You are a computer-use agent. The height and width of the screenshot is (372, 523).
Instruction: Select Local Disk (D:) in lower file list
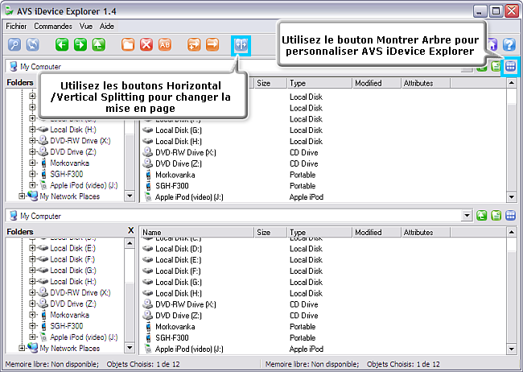[179, 249]
